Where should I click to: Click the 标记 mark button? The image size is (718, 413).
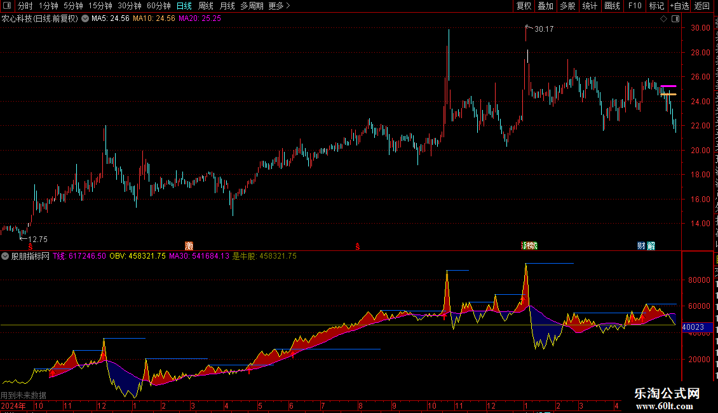click(x=656, y=6)
